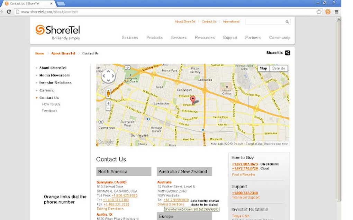Bookmark the page using the star icon
This screenshot has height=220, width=353.
point(318,11)
